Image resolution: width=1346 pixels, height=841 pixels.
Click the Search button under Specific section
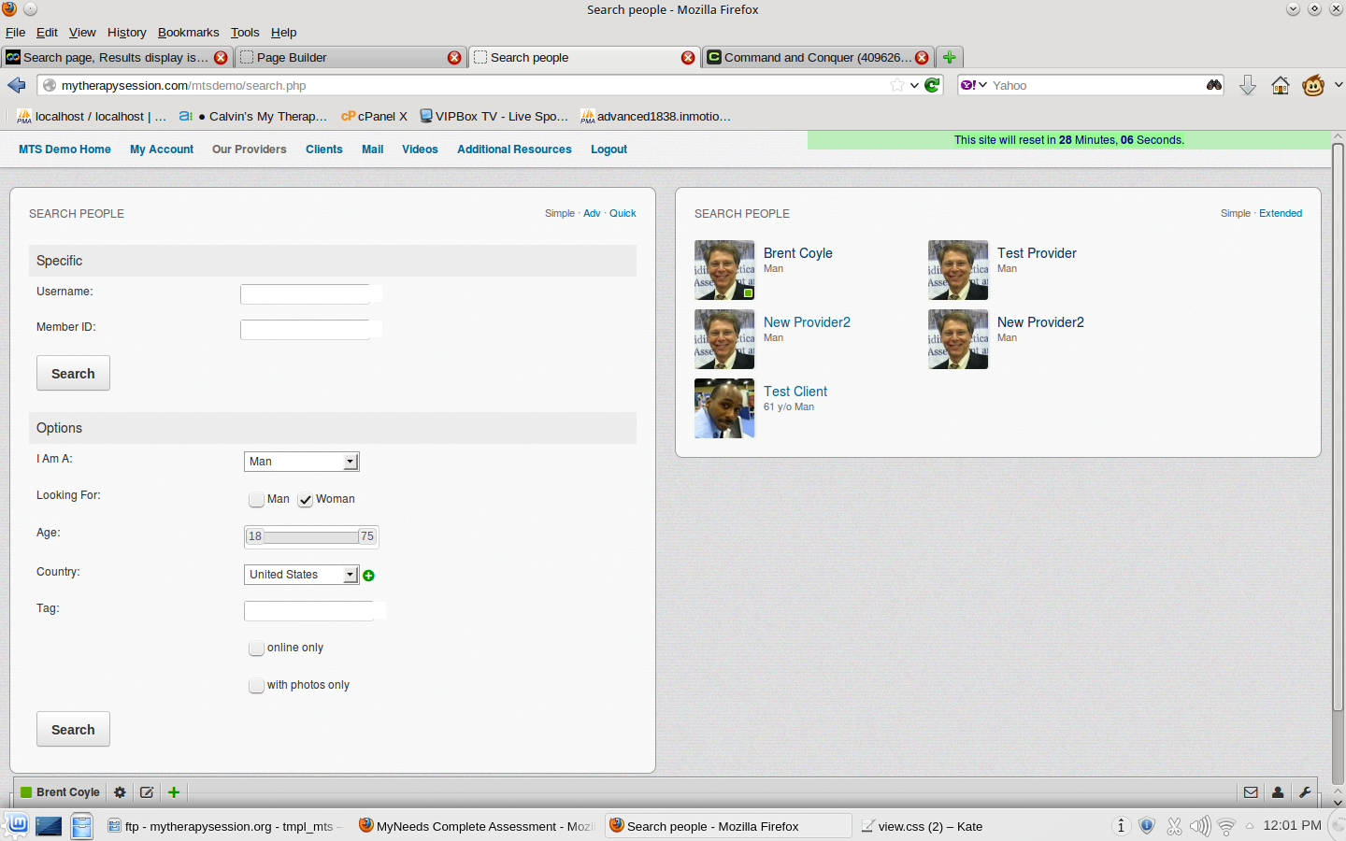tap(73, 374)
